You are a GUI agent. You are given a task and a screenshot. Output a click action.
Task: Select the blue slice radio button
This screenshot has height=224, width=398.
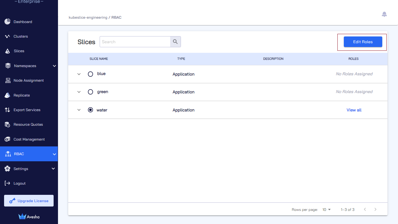90,74
